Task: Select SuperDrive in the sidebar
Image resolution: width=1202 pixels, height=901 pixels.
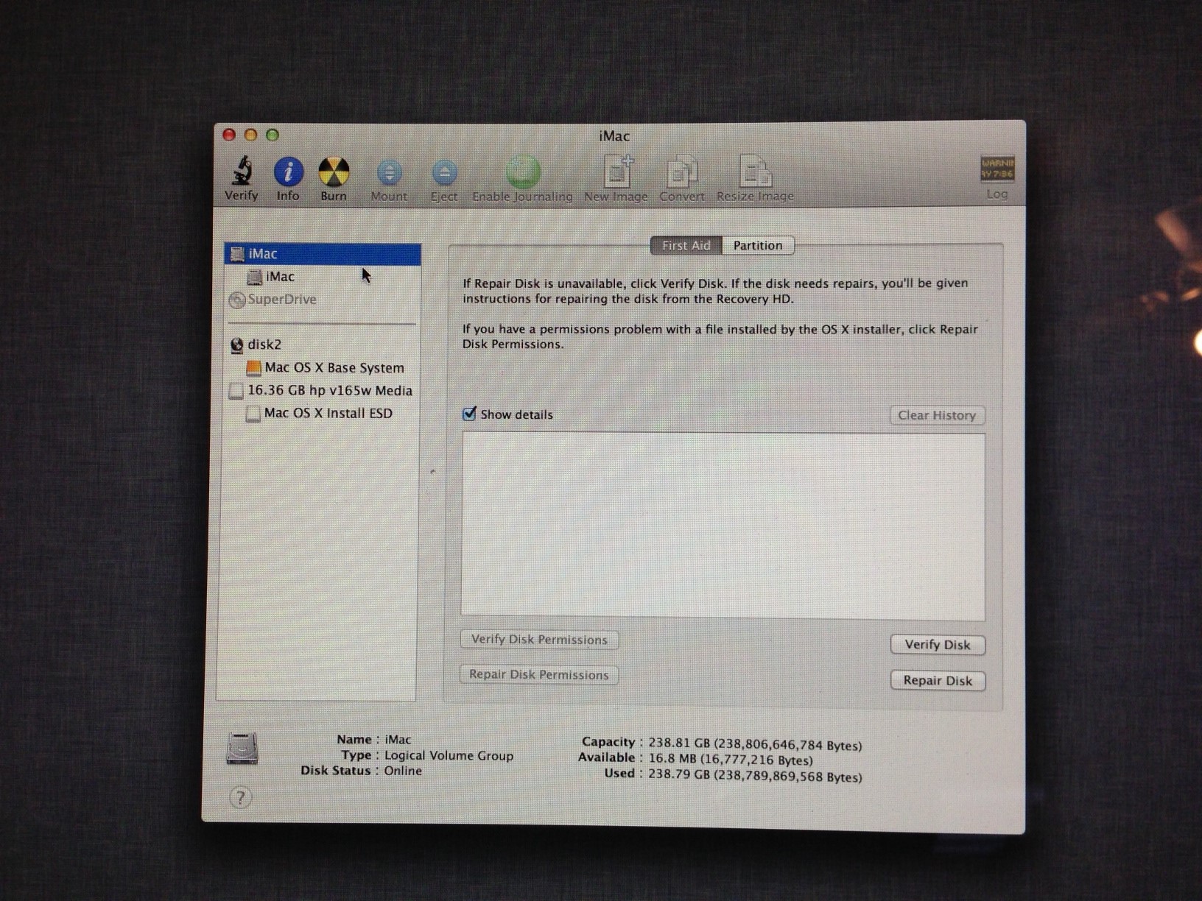Action: click(x=323, y=300)
